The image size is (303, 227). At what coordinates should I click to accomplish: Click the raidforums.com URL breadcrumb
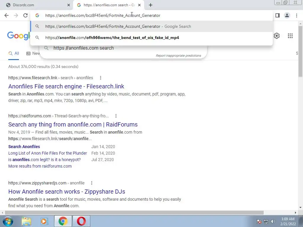[58, 116]
